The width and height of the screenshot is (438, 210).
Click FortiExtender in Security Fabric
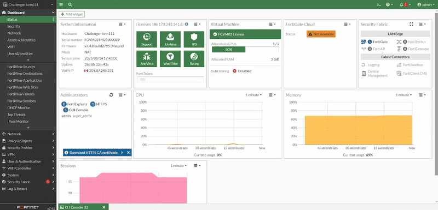coord(413,49)
